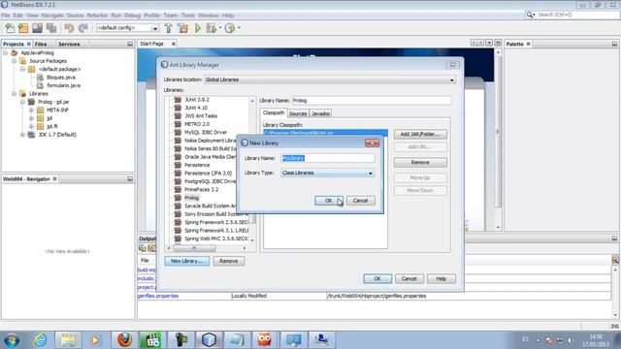The width and height of the screenshot is (621, 349).
Task: Click OK in New Library dialog
Action: click(x=329, y=201)
